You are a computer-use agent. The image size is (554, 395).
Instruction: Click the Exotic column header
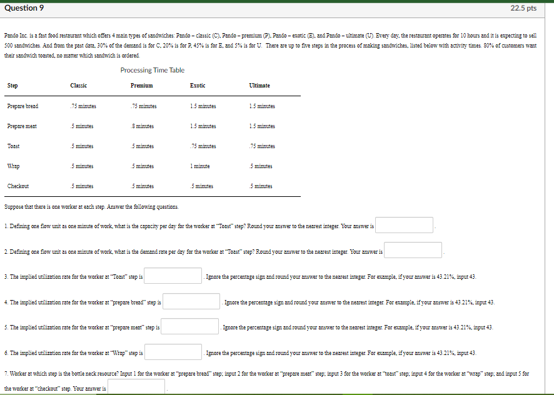click(198, 86)
